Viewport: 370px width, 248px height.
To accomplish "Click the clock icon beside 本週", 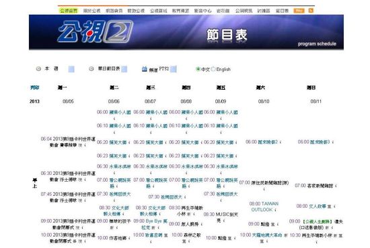I will tap(38, 69).
